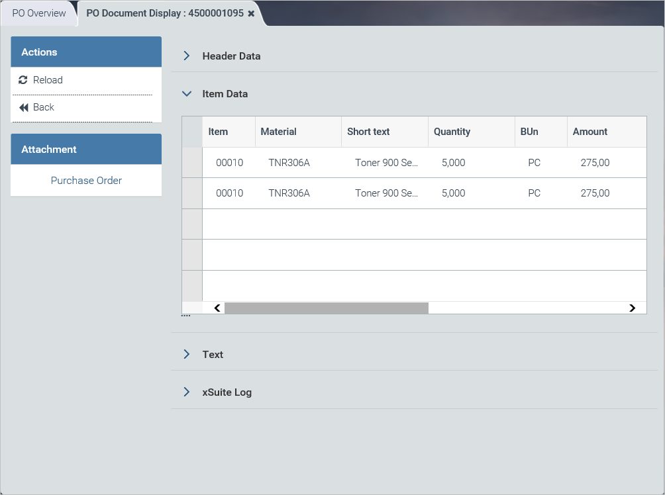Select the first item row selector
Screen dimensions: 665x495
[x=192, y=163]
